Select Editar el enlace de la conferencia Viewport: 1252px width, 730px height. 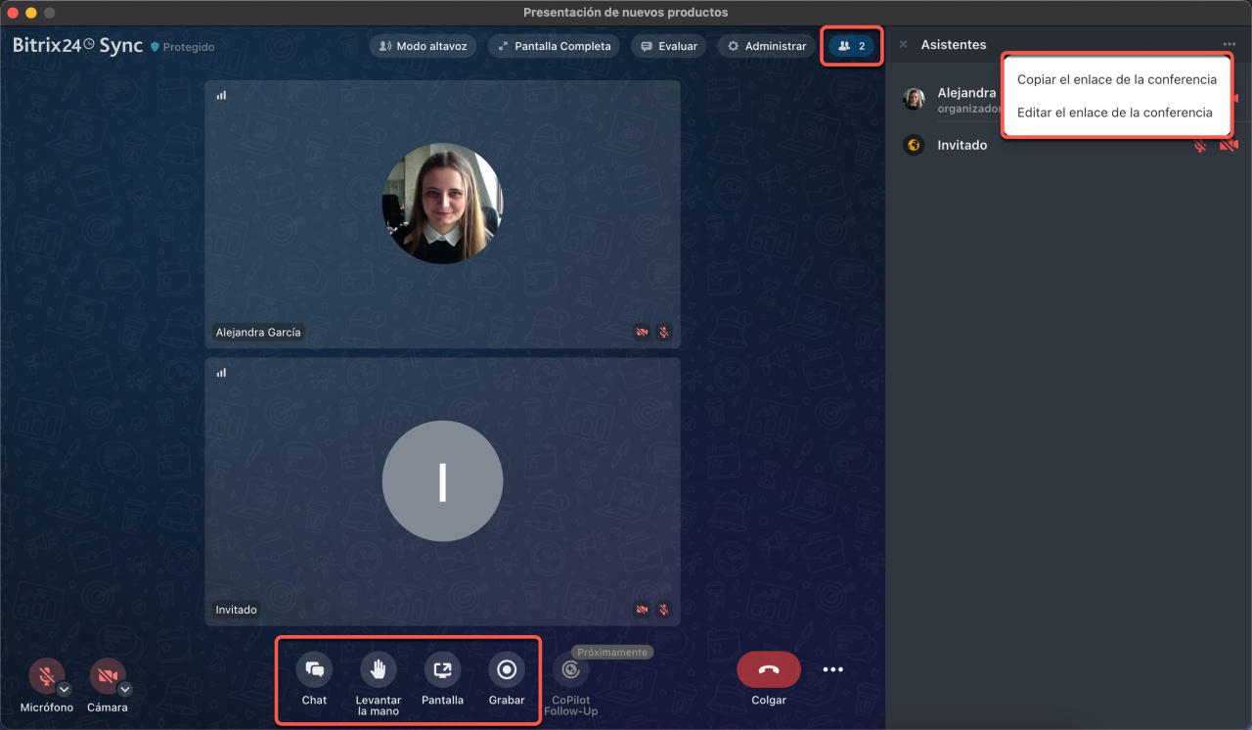[x=1114, y=113]
